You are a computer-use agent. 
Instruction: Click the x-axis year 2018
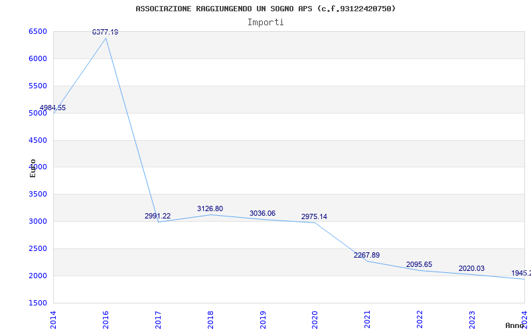click(210, 319)
